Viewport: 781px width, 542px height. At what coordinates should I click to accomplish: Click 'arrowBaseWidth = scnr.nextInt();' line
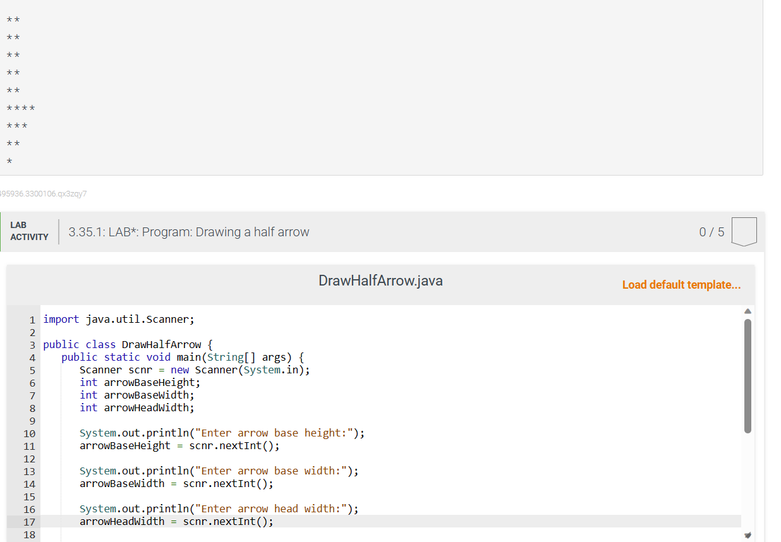pyautogui.click(x=177, y=483)
